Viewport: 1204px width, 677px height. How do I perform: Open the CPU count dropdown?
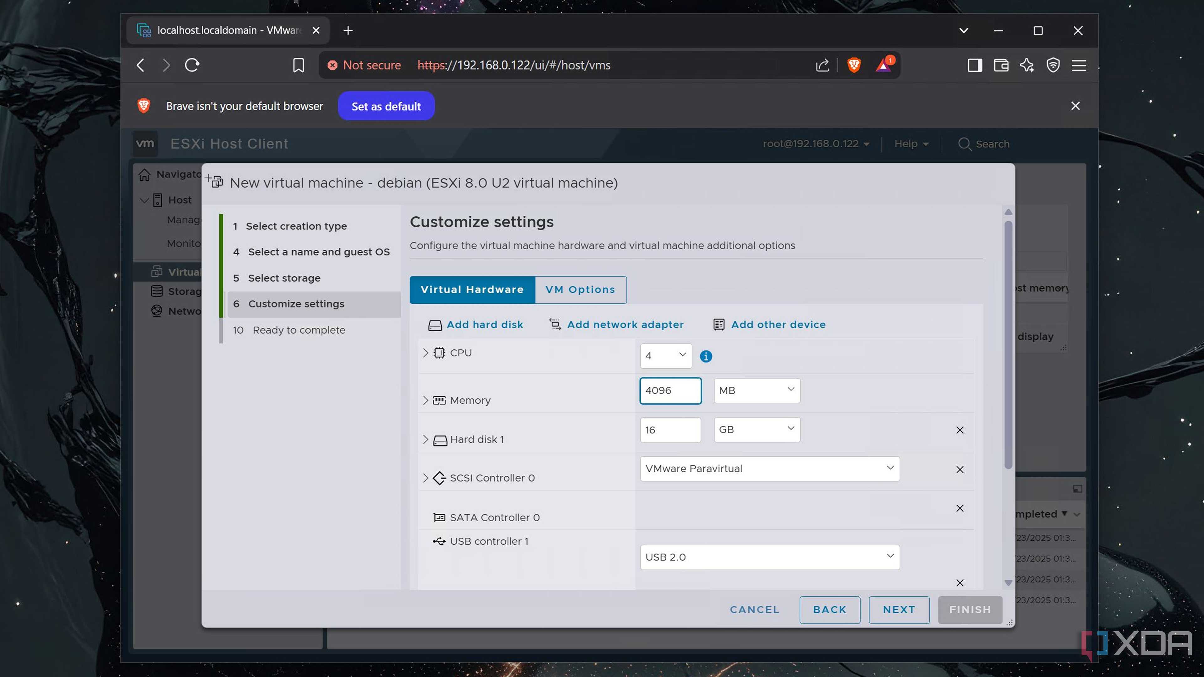pos(666,355)
